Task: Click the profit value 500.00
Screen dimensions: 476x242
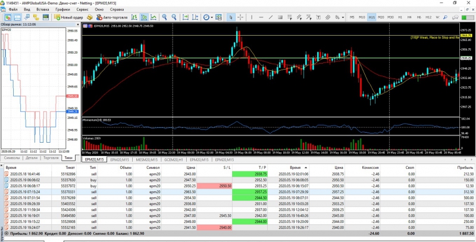Action: [x=468, y=198]
